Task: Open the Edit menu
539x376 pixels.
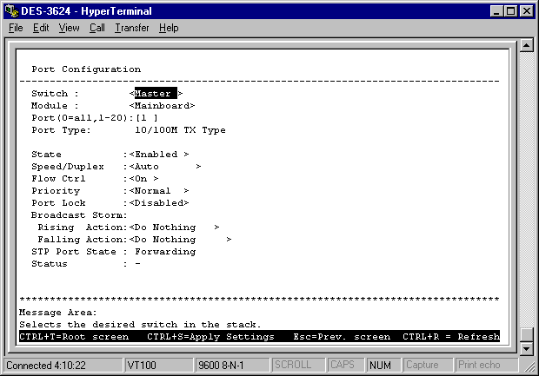Action: (x=41, y=28)
